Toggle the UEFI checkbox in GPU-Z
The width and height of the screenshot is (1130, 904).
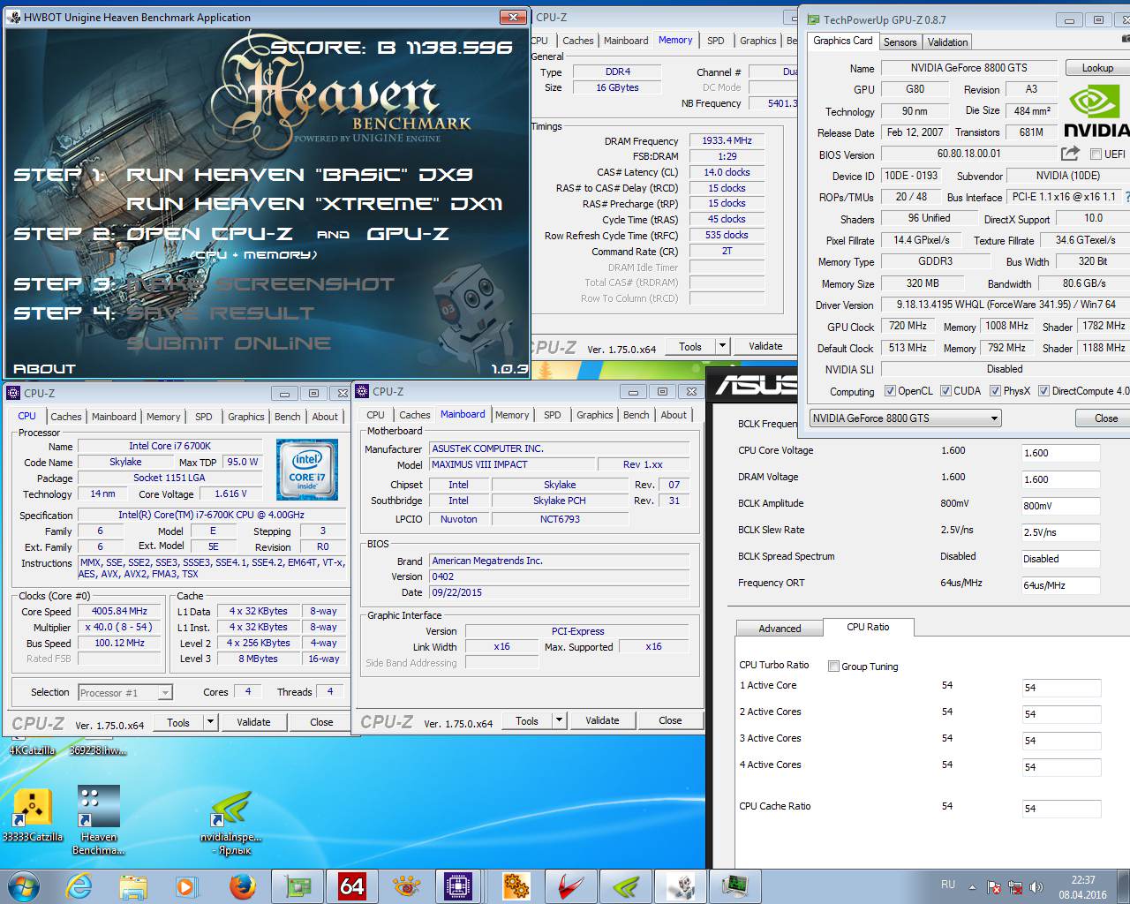click(x=1096, y=154)
